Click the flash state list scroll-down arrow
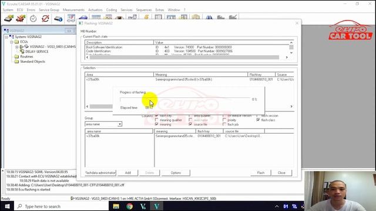 [291, 53]
